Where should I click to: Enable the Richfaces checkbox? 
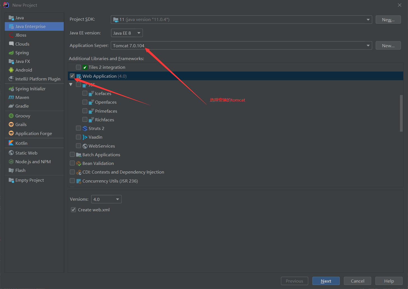[85, 119]
